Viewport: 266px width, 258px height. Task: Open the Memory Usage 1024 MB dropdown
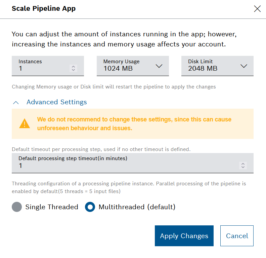[128, 66]
